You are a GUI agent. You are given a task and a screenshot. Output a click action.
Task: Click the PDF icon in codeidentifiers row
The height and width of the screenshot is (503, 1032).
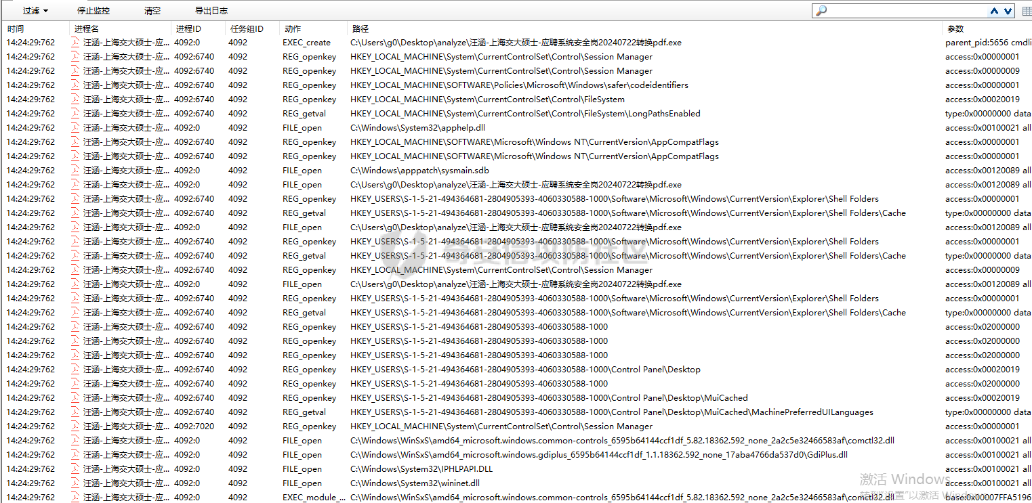(x=76, y=85)
